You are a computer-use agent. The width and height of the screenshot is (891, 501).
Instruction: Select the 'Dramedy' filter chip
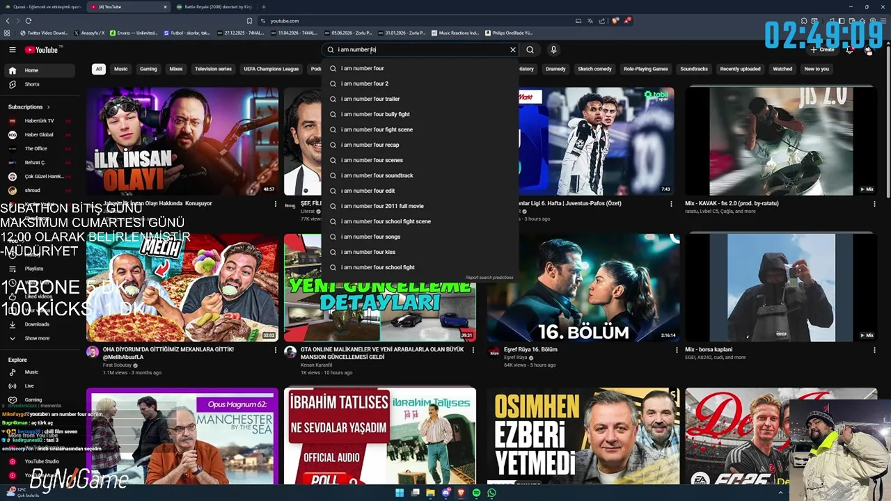pyautogui.click(x=555, y=69)
